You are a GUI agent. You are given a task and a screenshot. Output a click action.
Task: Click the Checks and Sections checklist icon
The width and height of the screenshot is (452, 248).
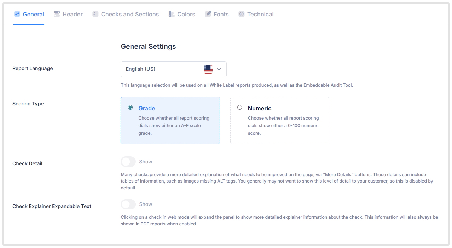click(x=95, y=14)
